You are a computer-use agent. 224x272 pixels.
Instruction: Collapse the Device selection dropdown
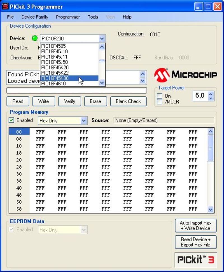[x=102, y=38]
